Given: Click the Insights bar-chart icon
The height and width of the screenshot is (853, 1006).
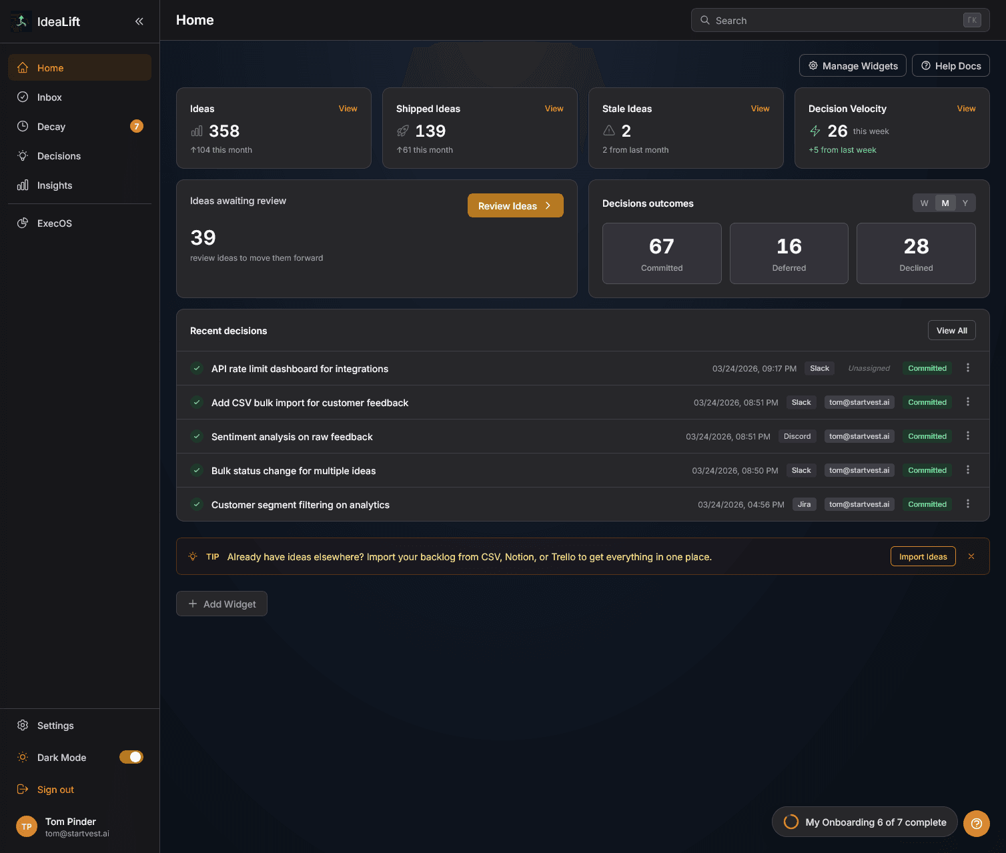Looking at the screenshot, I should (x=23, y=185).
